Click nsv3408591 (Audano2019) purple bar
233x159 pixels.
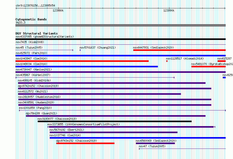point(115,105)
